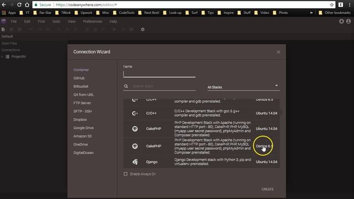Click the Codeanywhere logo icon
This screenshot has height=199, width=354.
click(4, 22)
